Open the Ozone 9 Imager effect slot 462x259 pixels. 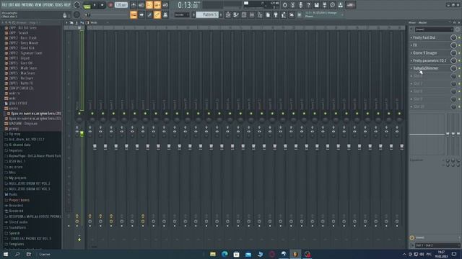(425, 53)
